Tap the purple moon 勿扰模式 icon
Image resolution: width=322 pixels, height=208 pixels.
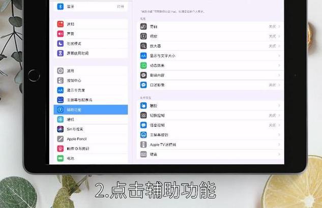60,44
